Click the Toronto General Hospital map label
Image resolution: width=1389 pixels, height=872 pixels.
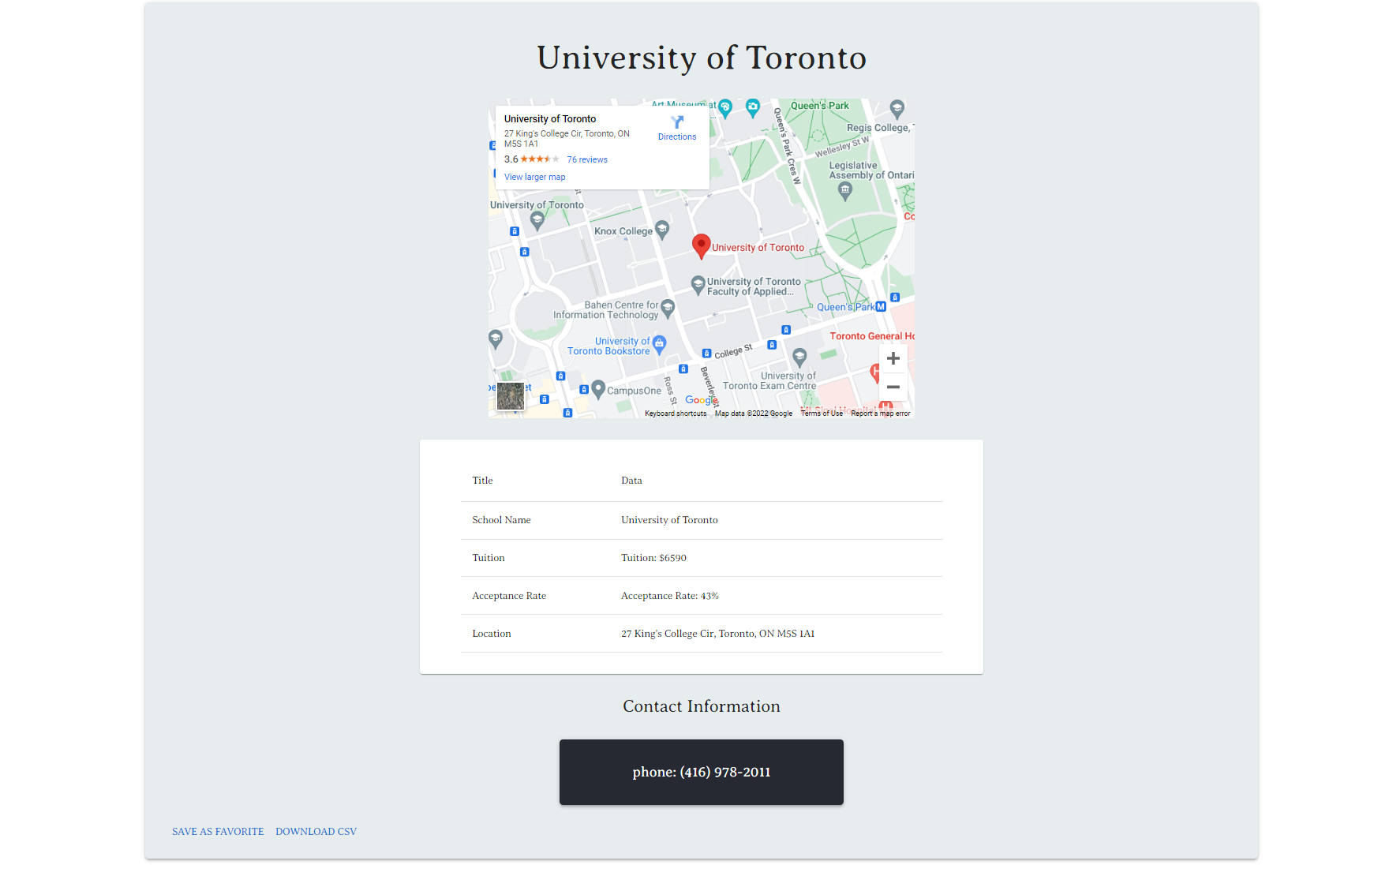point(872,336)
